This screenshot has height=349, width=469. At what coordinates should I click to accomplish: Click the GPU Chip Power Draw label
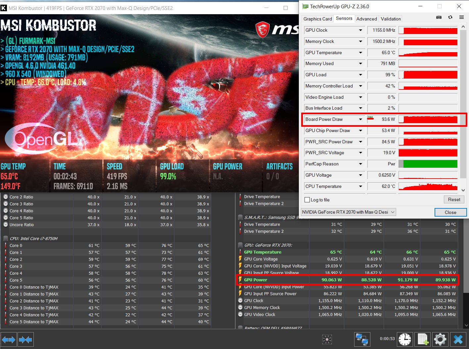click(328, 130)
